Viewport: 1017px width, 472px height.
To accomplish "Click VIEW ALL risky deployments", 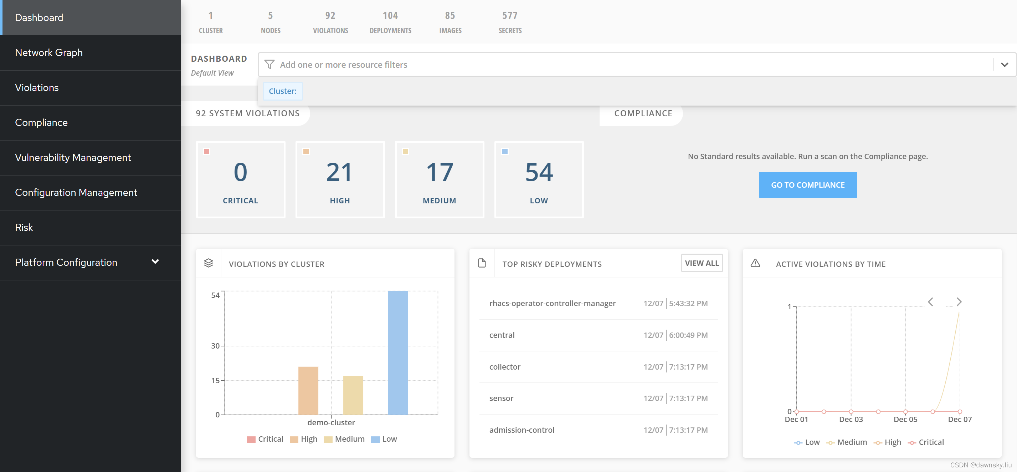I will click(x=702, y=263).
